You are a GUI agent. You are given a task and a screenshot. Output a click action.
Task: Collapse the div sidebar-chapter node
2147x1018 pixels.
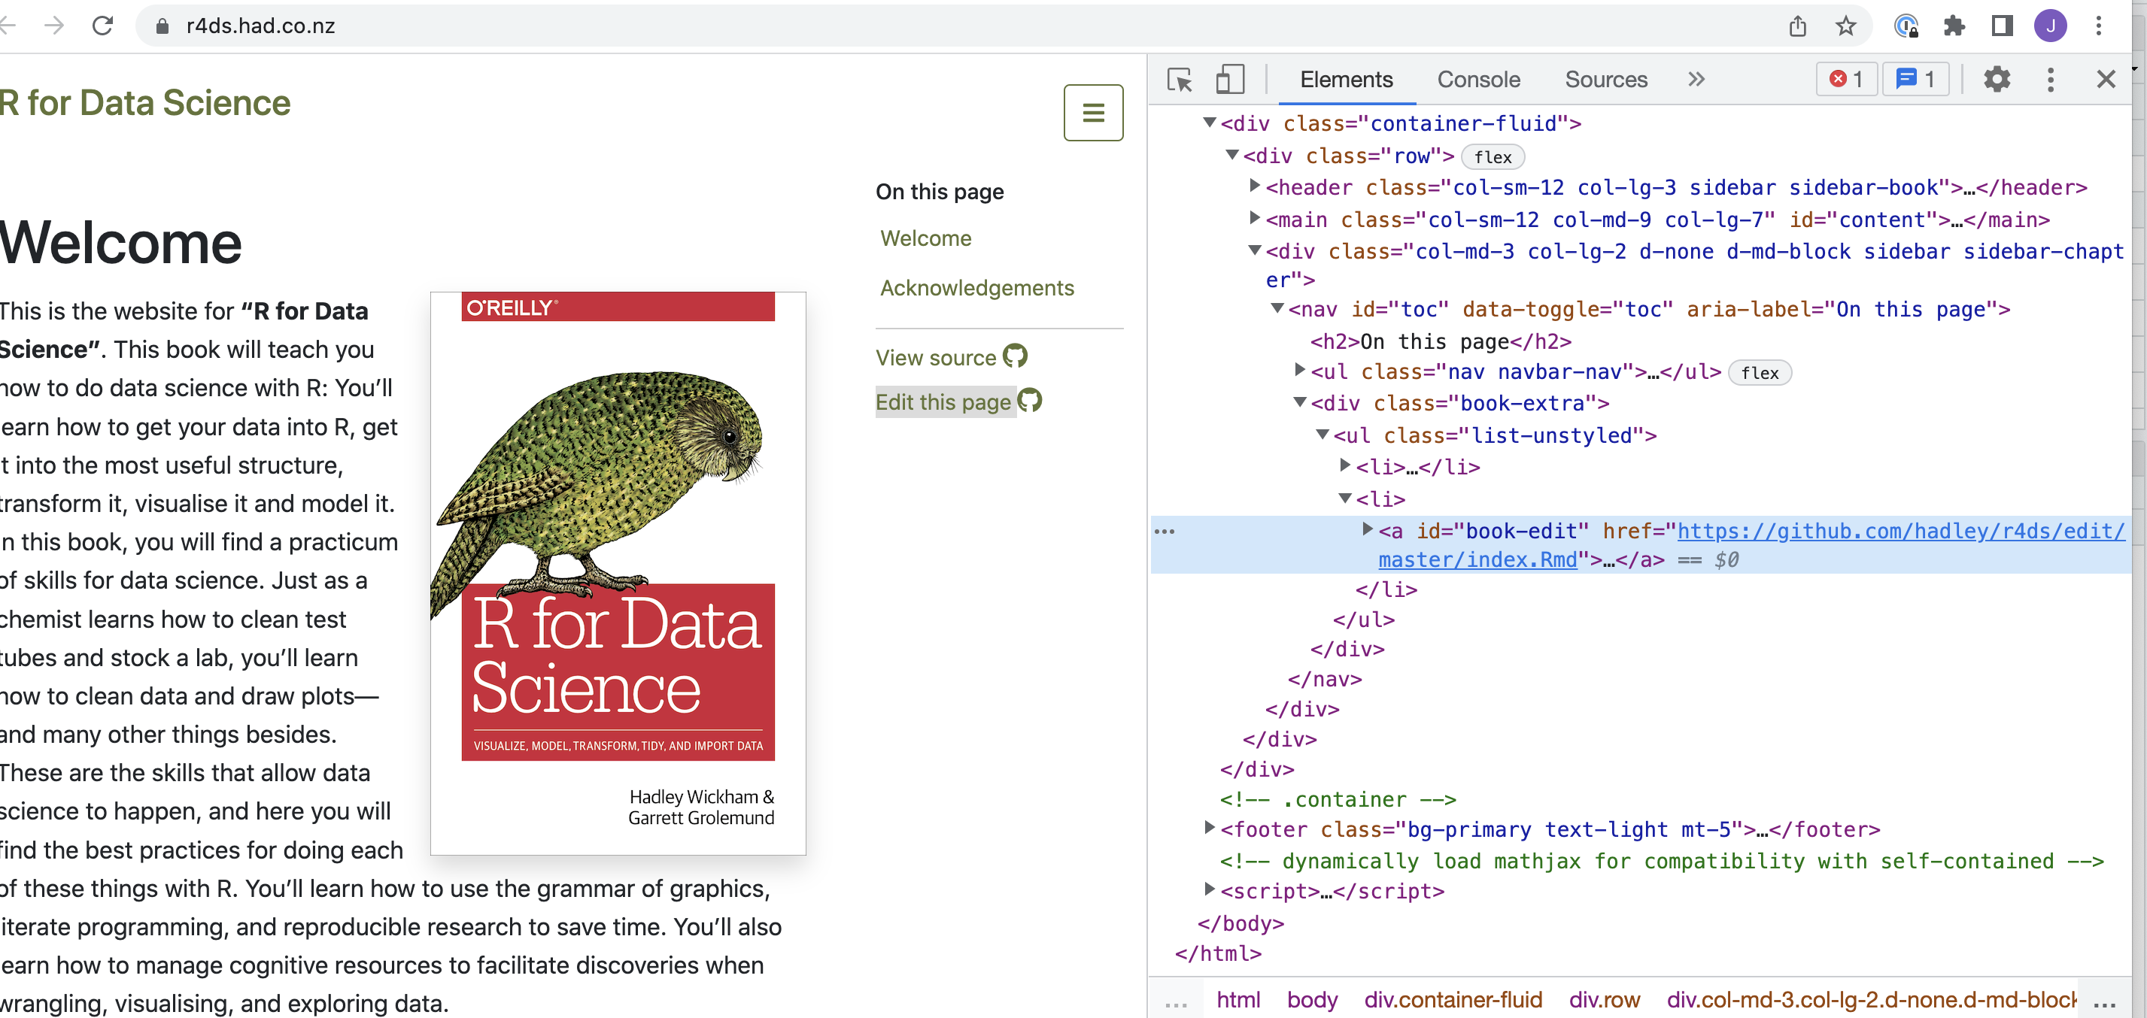coord(1254,250)
